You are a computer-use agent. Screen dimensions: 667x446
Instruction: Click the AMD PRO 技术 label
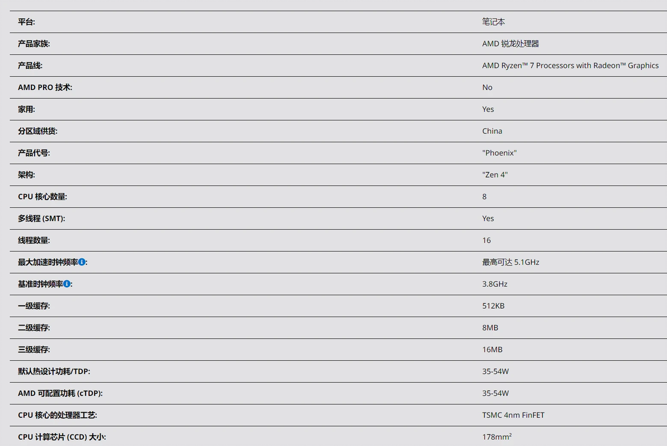click(x=45, y=87)
